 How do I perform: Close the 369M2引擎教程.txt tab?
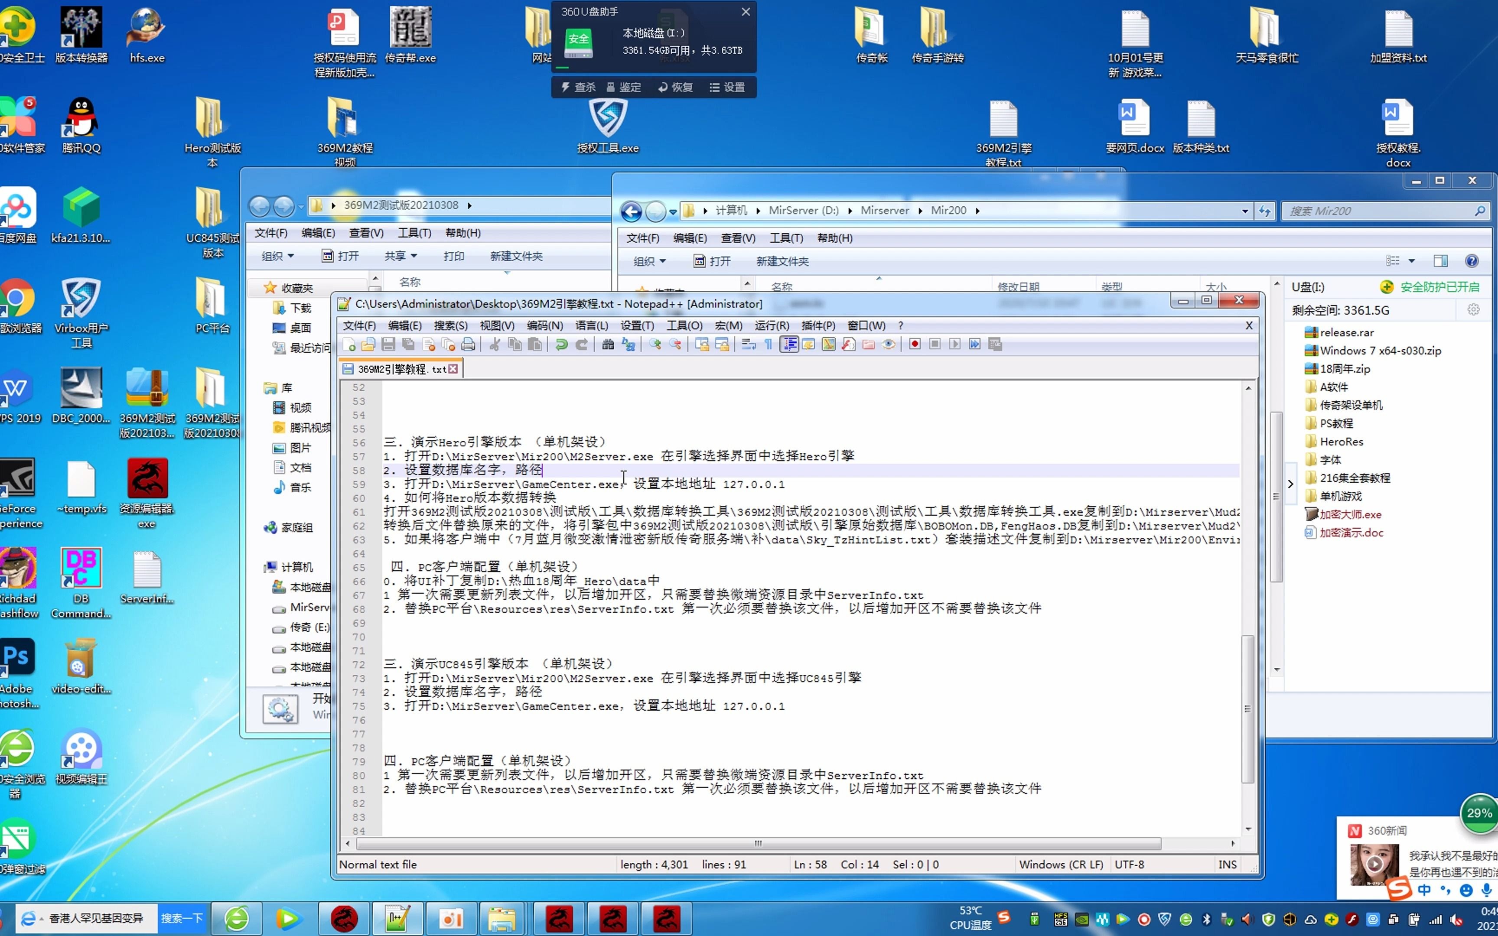pyautogui.click(x=453, y=369)
